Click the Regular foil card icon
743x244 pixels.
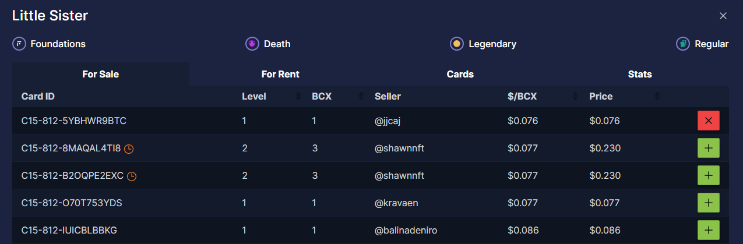[x=682, y=44]
